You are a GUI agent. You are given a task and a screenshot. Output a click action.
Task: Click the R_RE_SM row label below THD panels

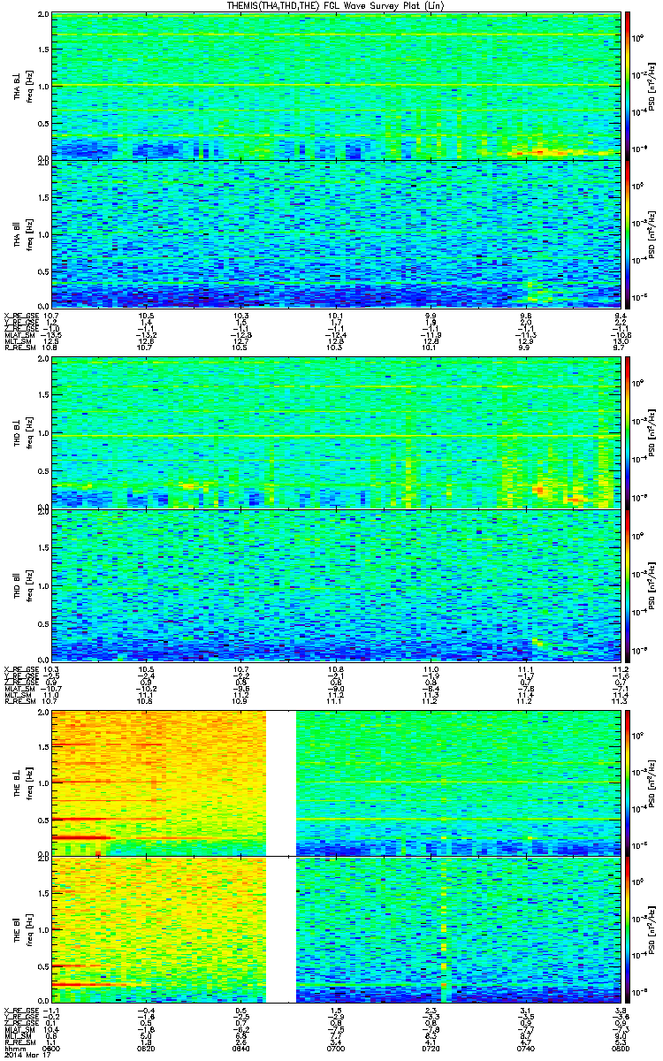[21, 699]
